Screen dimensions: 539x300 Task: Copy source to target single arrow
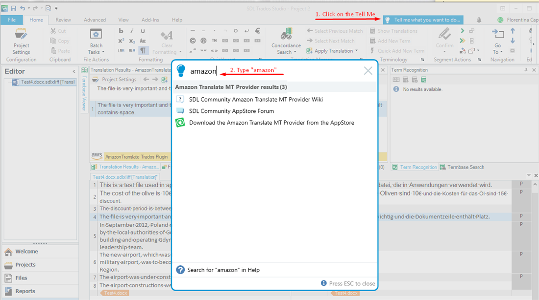tap(462, 31)
